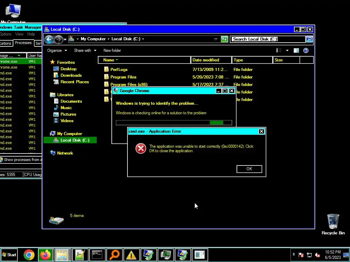350x262 pixels.
Task: Open the Organize menu
Action: (57, 50)
